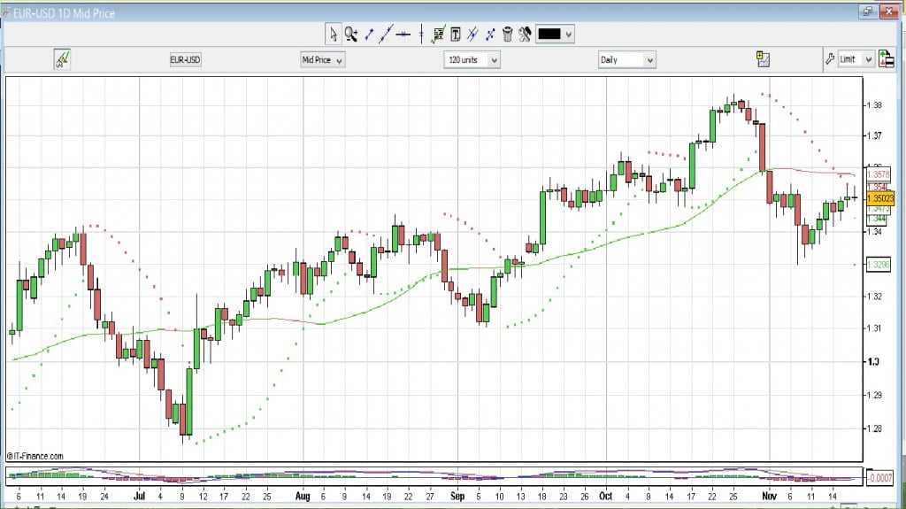Image resolution: width=906 pixels, height=509 pixels.
Task: Click the Sep month label on axis
Action: click(x=457, y=496)
